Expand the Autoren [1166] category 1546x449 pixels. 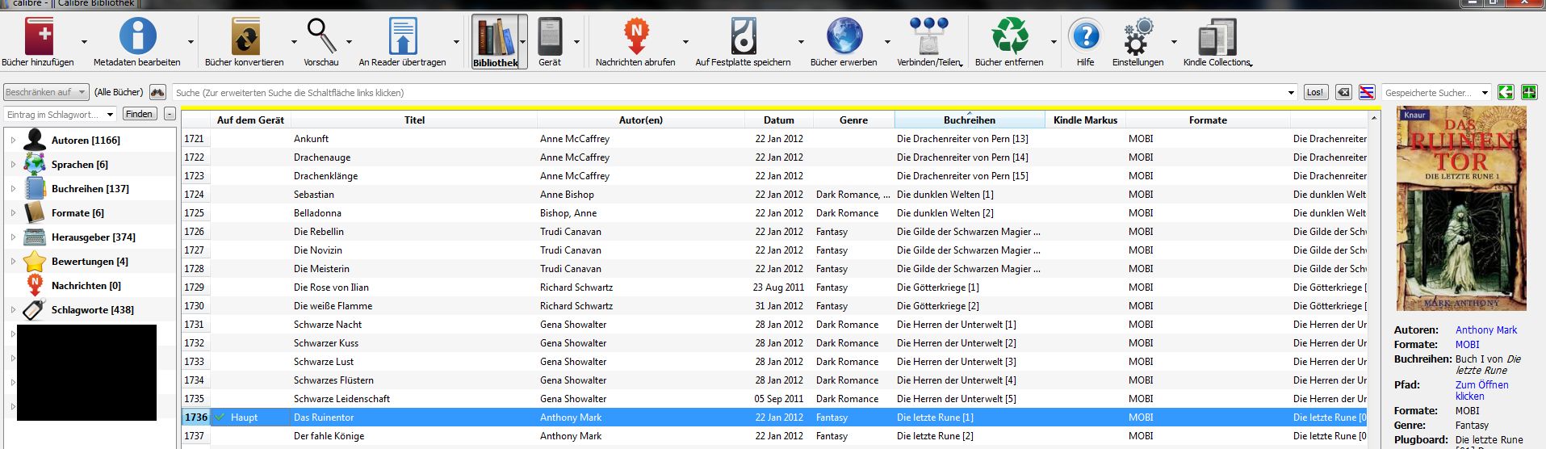(13, 141)
